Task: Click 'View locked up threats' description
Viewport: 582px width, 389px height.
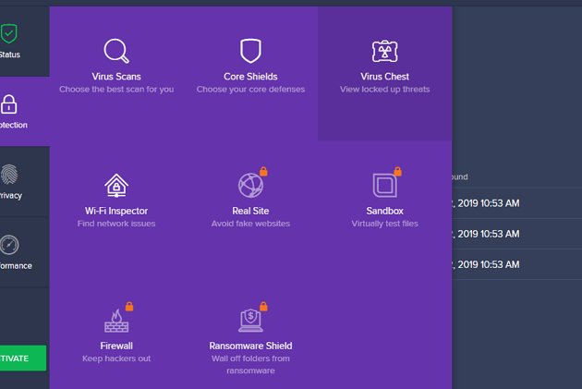Action: (x=385, y=90)
